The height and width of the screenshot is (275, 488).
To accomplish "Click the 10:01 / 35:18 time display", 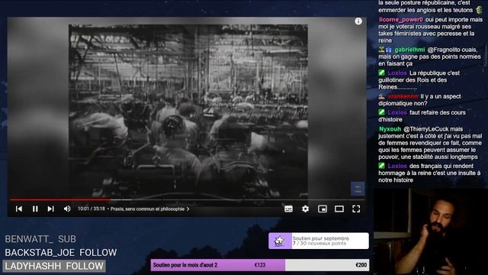I will [91, 209].
